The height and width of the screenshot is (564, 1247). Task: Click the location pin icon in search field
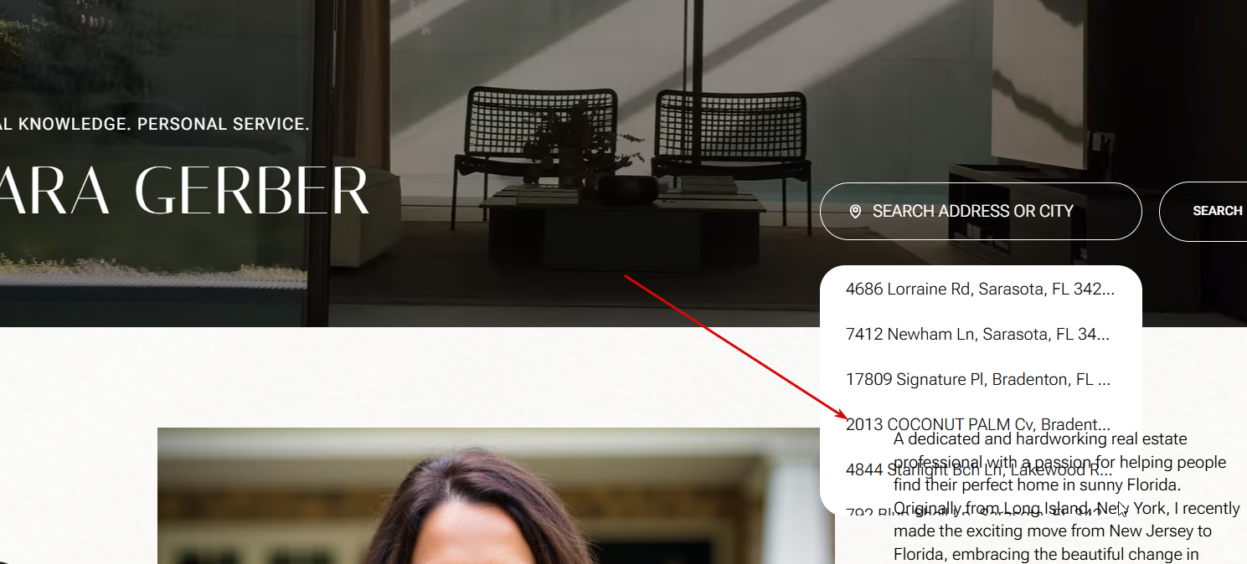(855, 212)
